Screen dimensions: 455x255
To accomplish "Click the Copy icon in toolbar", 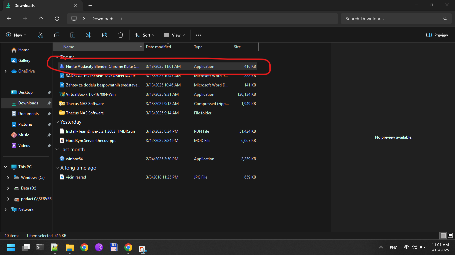I will coord(57,35).
